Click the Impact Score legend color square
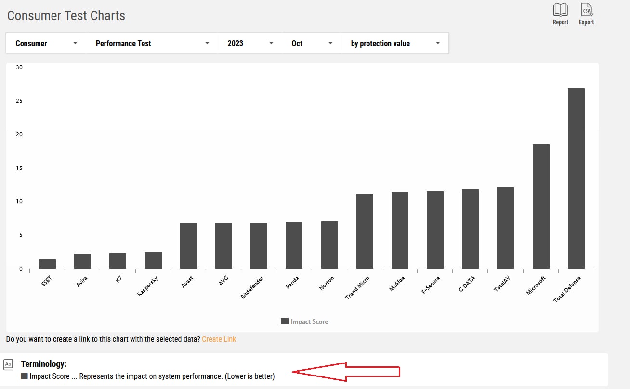The width and height of the screenshot is (630, 389). (x=285, y=321)
